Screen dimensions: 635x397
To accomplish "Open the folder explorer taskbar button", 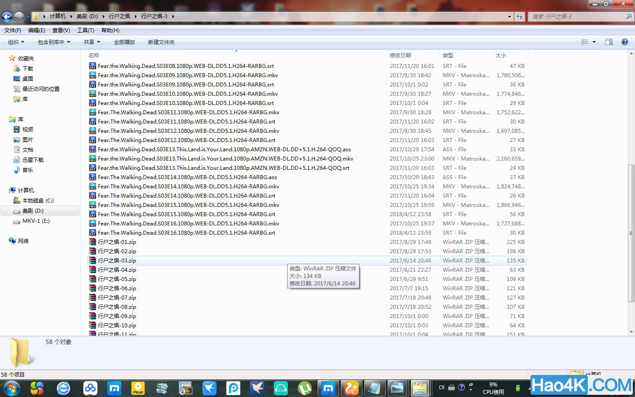I will (x=420, y=389).
